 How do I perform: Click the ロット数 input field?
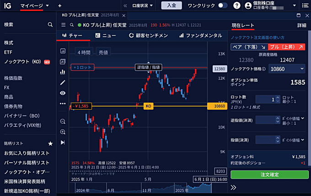click(265, 99)
